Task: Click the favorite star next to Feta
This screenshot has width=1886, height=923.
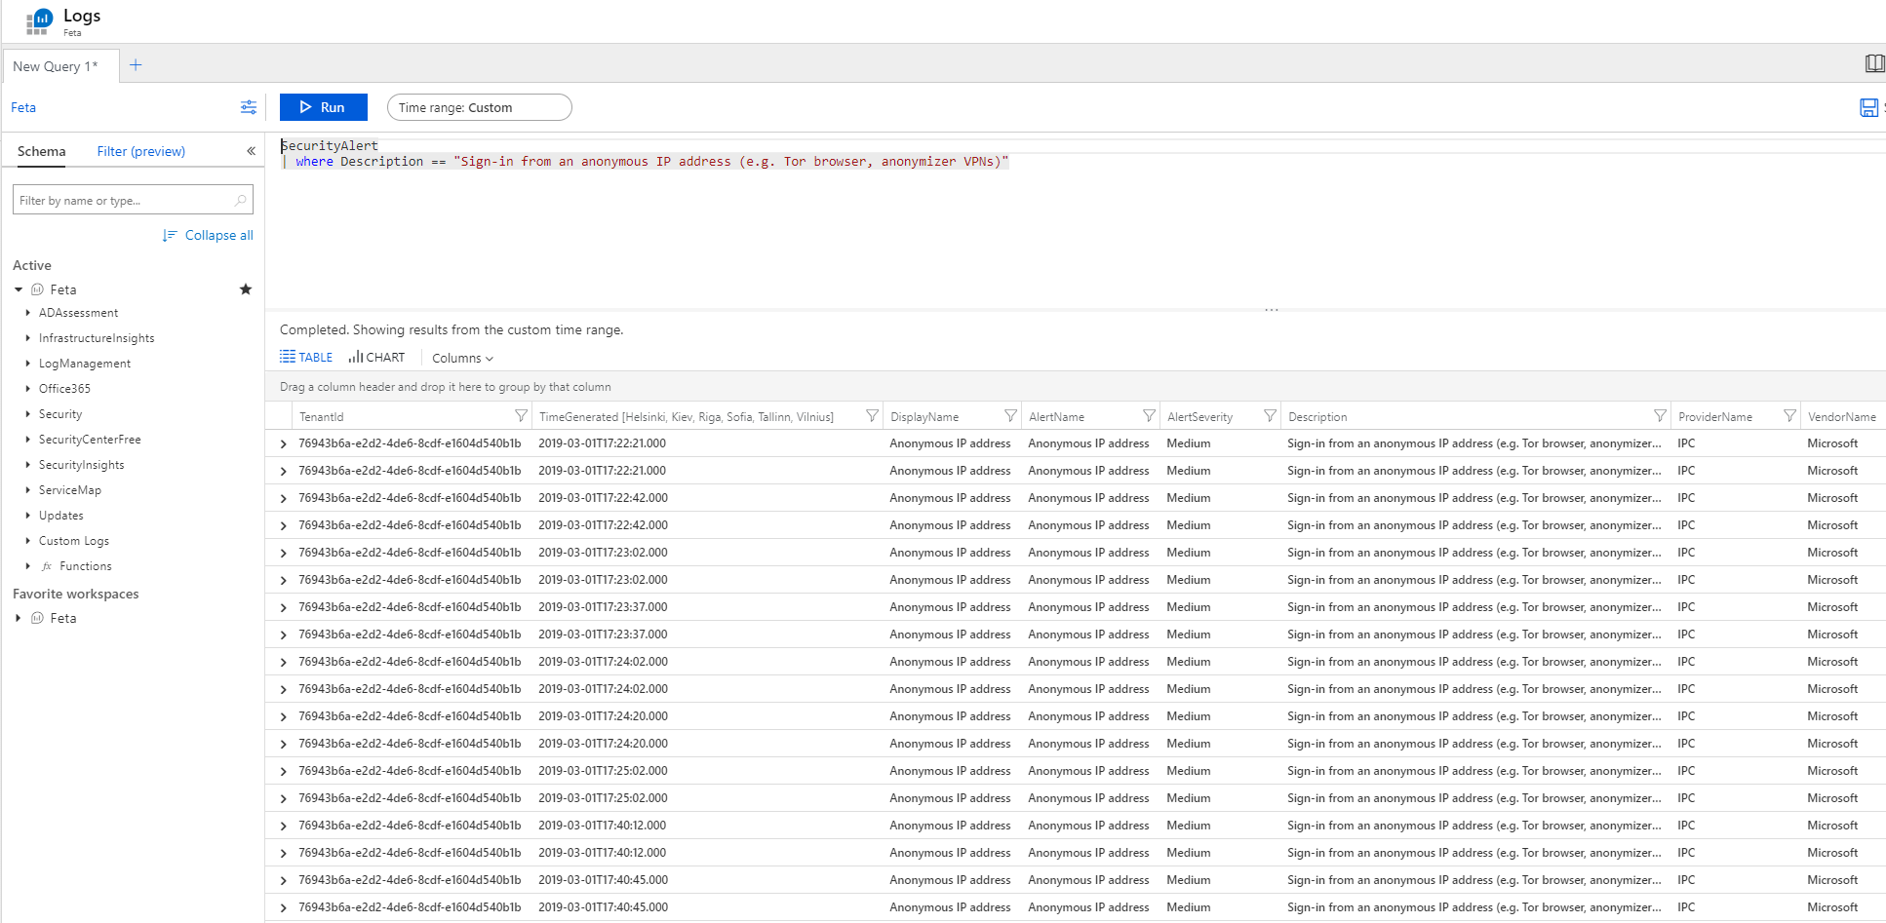Action: 246,289
